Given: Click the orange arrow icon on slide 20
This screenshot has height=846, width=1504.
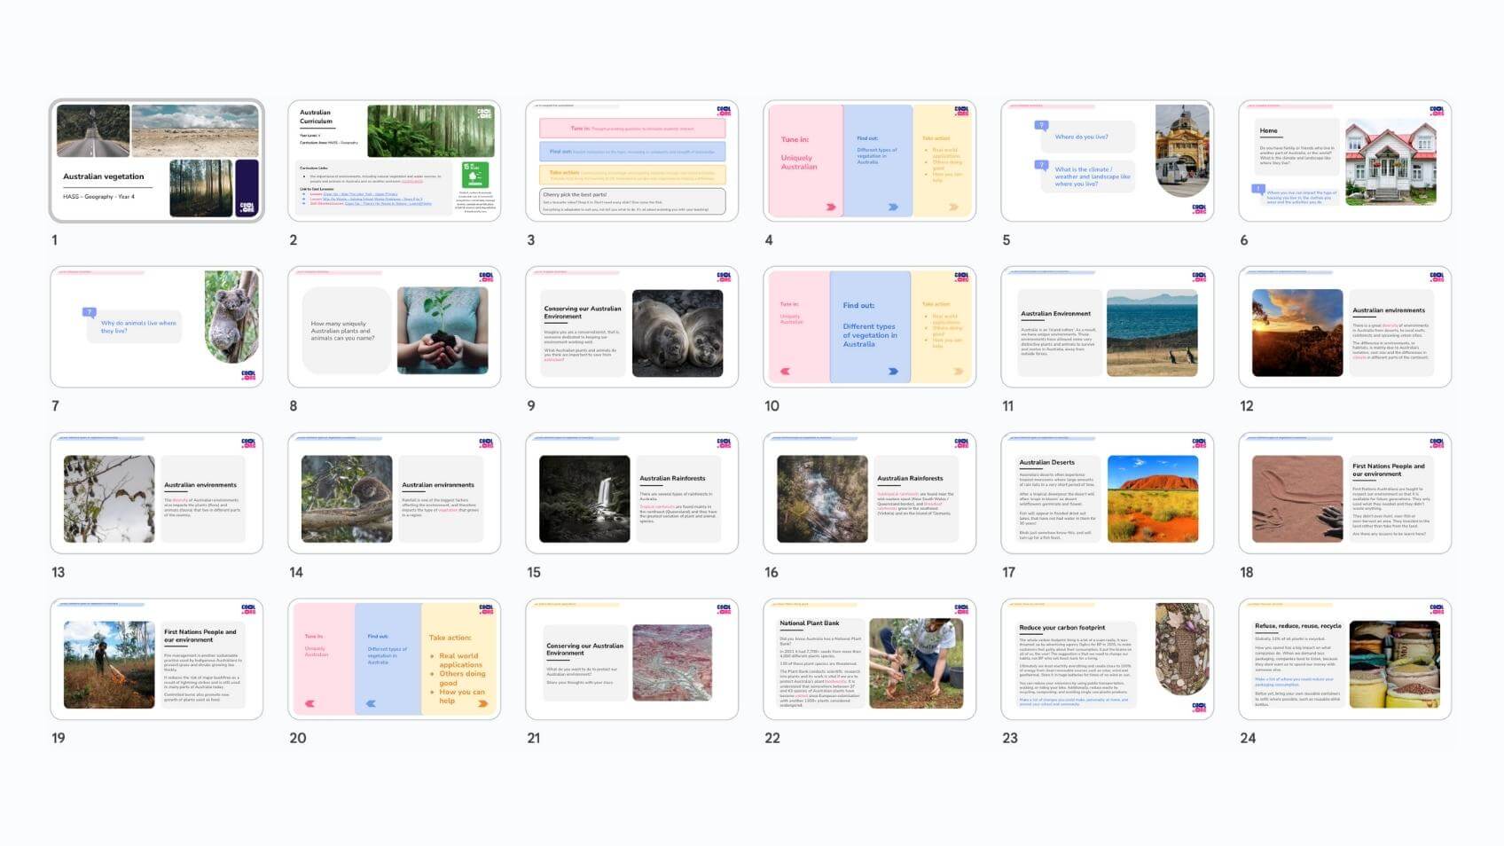Looking at the screenshot, I should point(482,703).
